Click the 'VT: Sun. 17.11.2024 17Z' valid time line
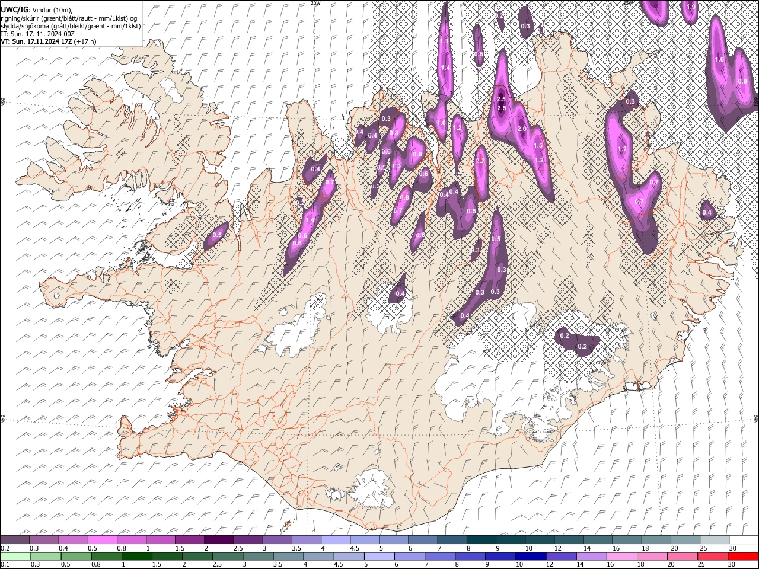The width and height of the screenshot is (759, 569). click(48, 41)
